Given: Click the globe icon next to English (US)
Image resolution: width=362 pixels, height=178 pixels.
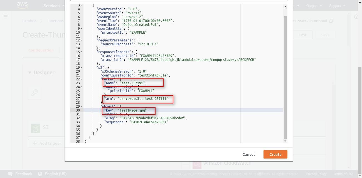Looking at the screenshot, I should tap(40, 174).
